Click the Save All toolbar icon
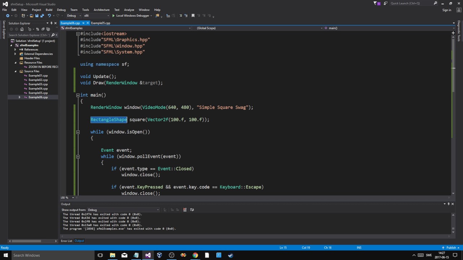This screenshot has height=260, width=463. [42, 16]
